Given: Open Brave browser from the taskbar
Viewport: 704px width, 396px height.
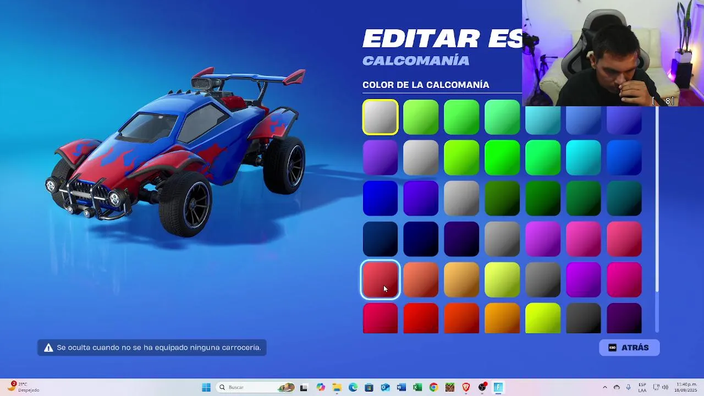Looking at the screenshot, I should 466,387.
